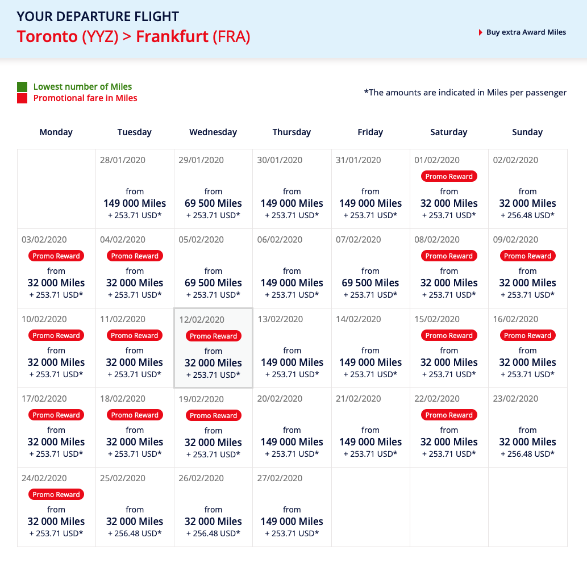Choose the 03/02/2020 promo departure date
This screenshot has height=563, width=587.
[56, 268]
